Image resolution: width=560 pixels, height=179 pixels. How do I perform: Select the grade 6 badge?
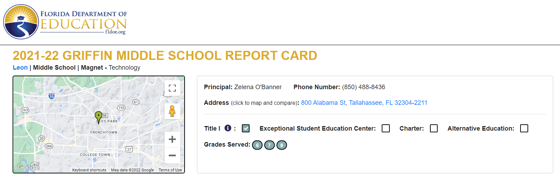pyautogui.click(x=257, y=145)
